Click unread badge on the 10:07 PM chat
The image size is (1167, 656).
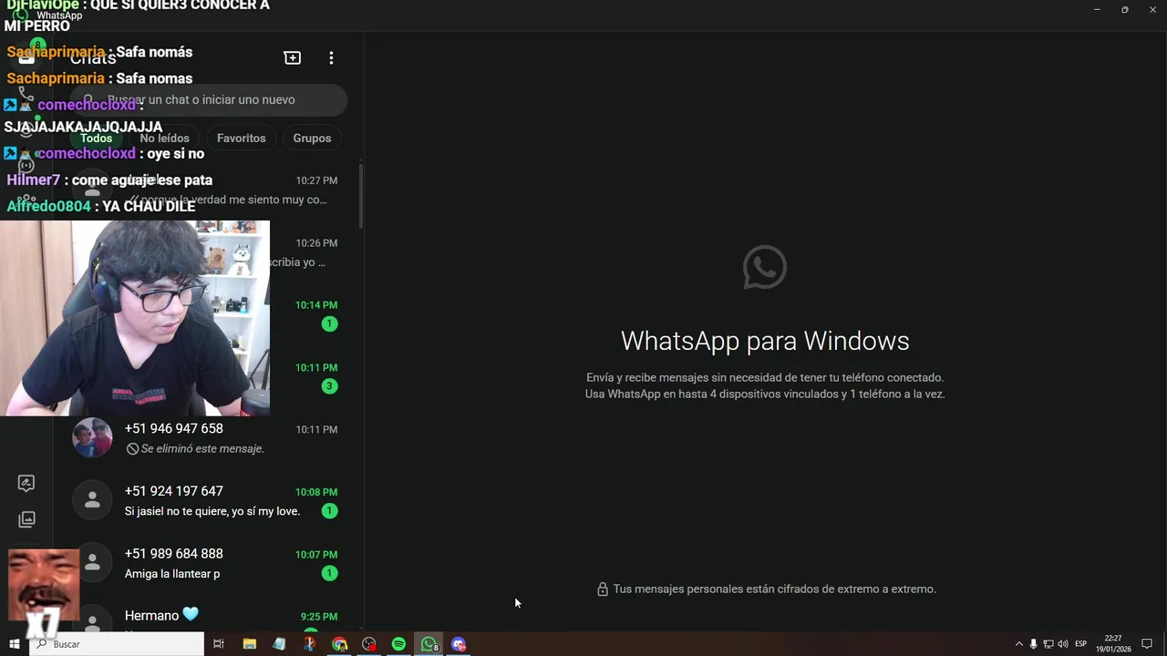click(x=329, y=573)
